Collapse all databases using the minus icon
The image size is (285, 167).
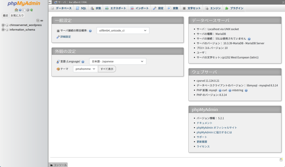[x=38, y=21]
